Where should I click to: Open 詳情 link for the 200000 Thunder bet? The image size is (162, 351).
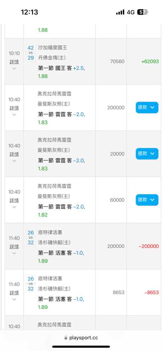tap(14, 108)
